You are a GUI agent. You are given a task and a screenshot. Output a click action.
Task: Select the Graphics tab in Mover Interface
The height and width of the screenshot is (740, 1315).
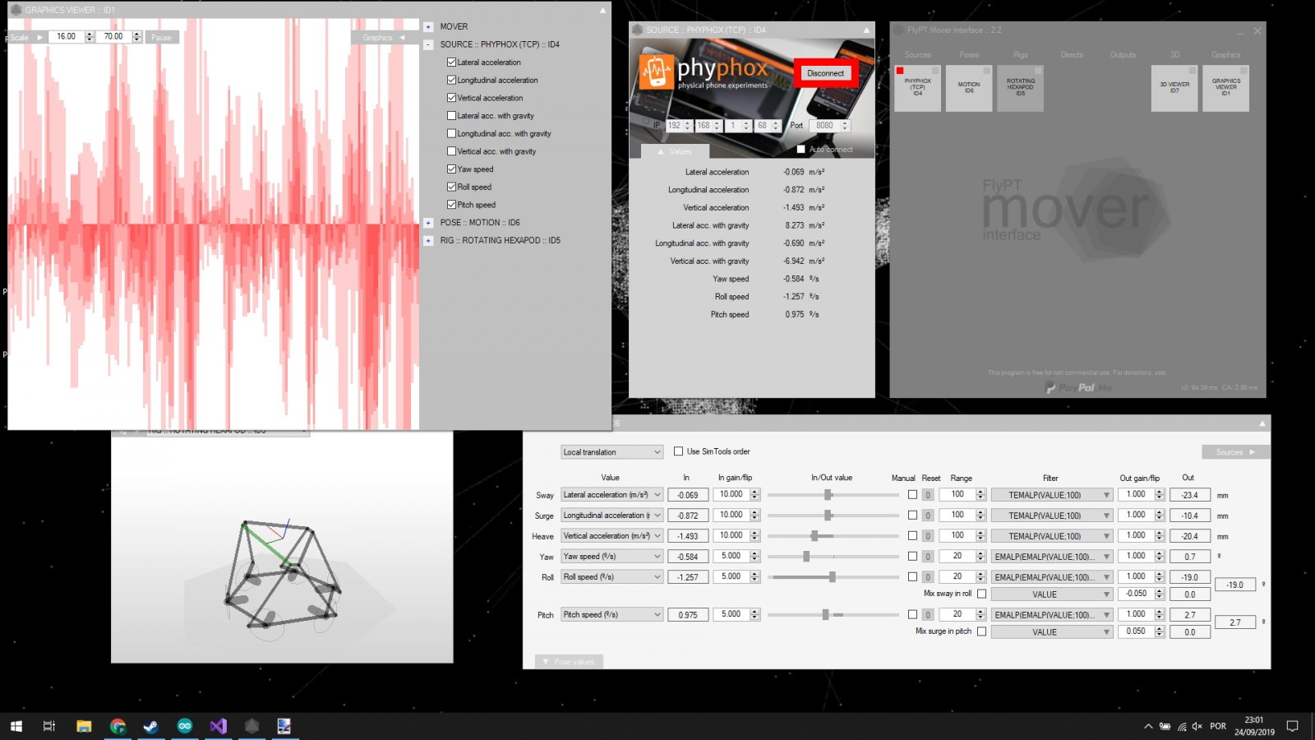(x=1225, y=55)
